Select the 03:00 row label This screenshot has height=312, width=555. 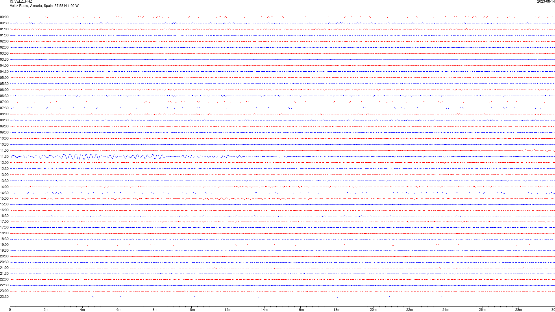point(4,53)
